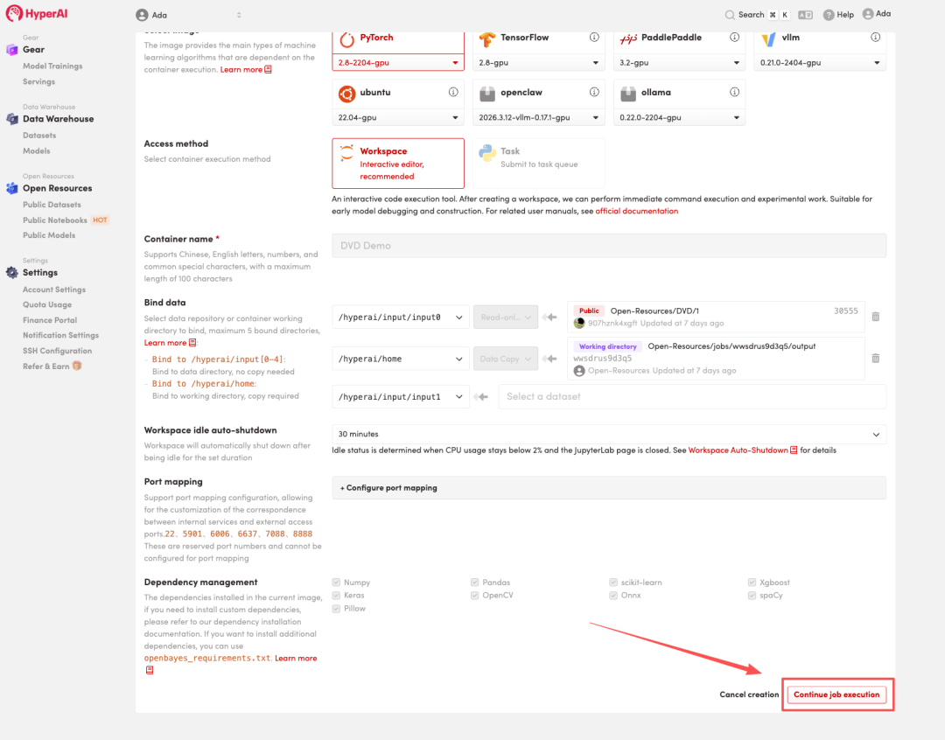945x740 pixels.
Task: Toggle the spaCy dependency checkbox
Action: [x=752, y=596]
